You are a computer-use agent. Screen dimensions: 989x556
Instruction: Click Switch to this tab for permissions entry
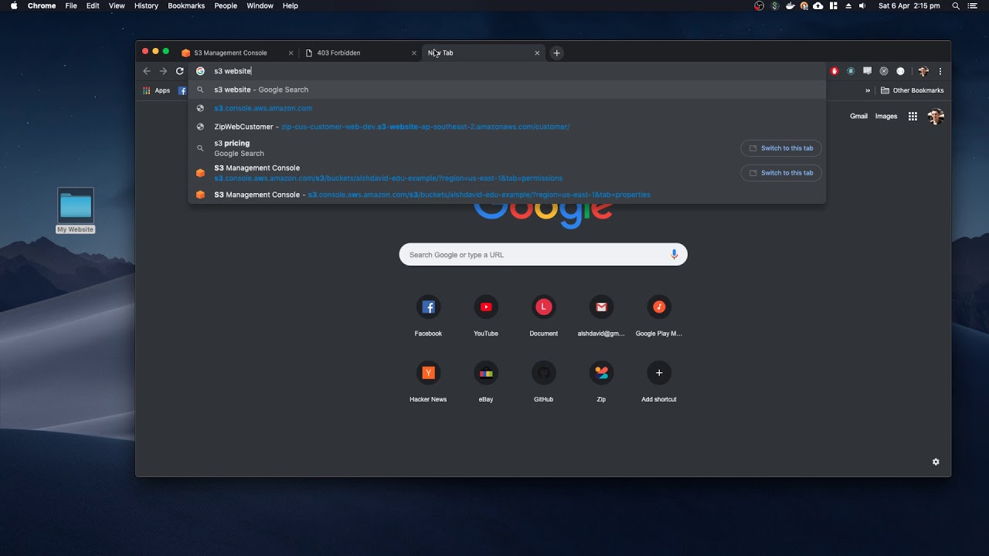781,173
